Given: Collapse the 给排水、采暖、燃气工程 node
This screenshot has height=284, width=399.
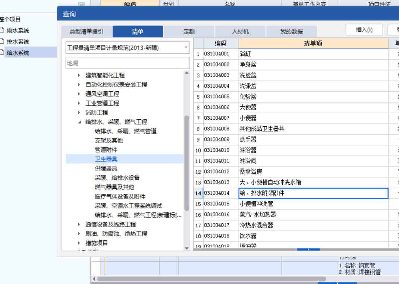Looking at the screenshot, I should [79, 122].
